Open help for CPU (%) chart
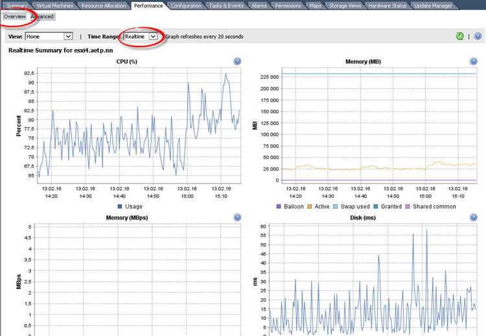The image size is (486, 336). click(x=237, y=61)
